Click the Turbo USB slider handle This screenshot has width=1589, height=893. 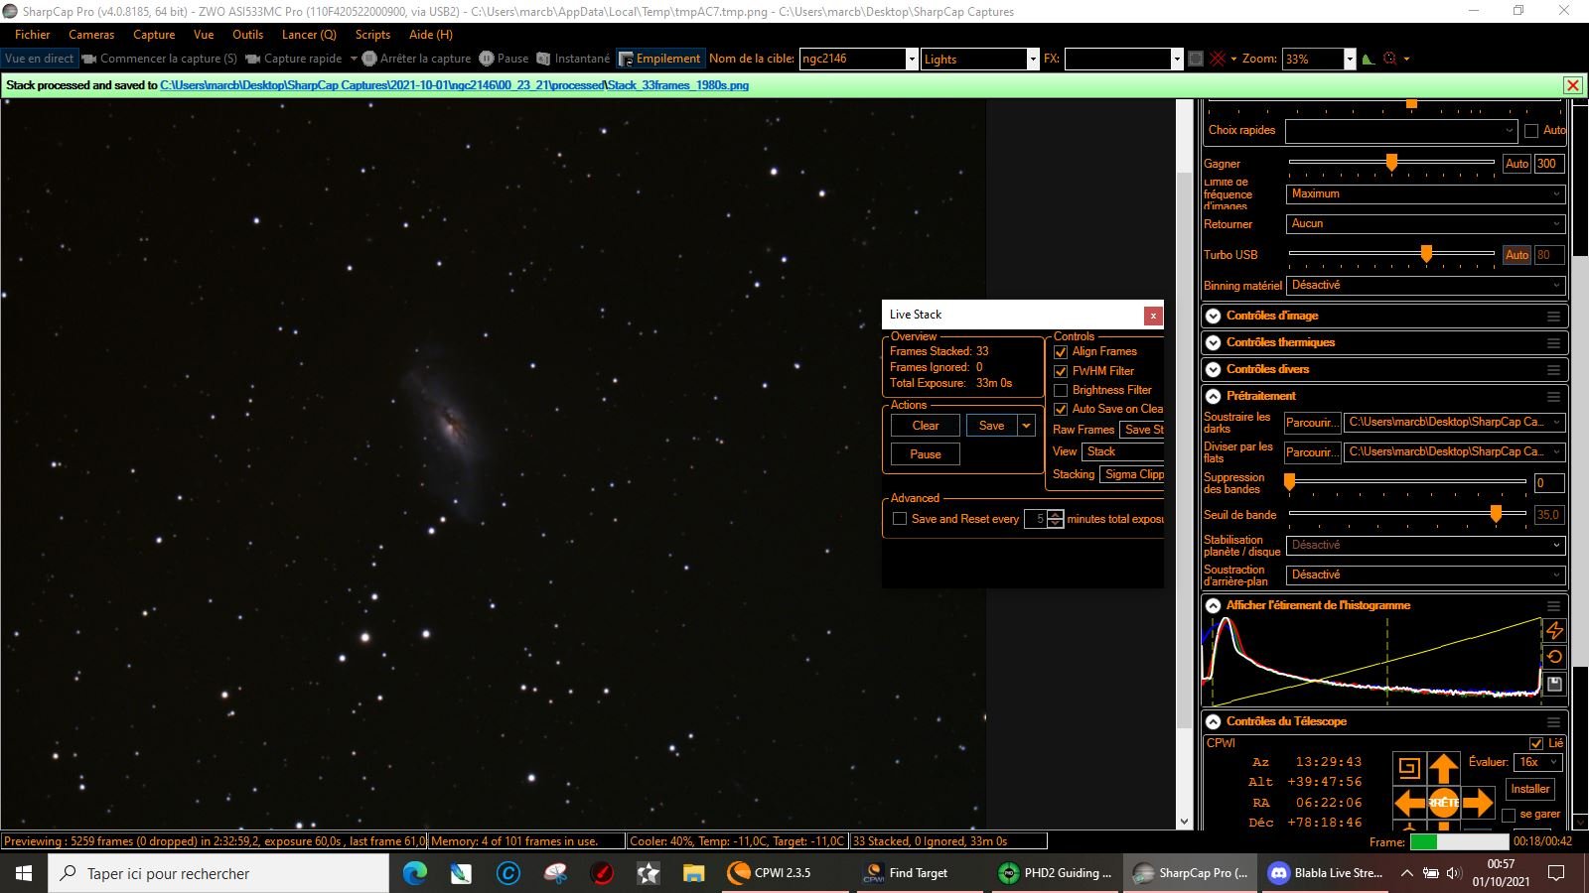(1426, 254)
